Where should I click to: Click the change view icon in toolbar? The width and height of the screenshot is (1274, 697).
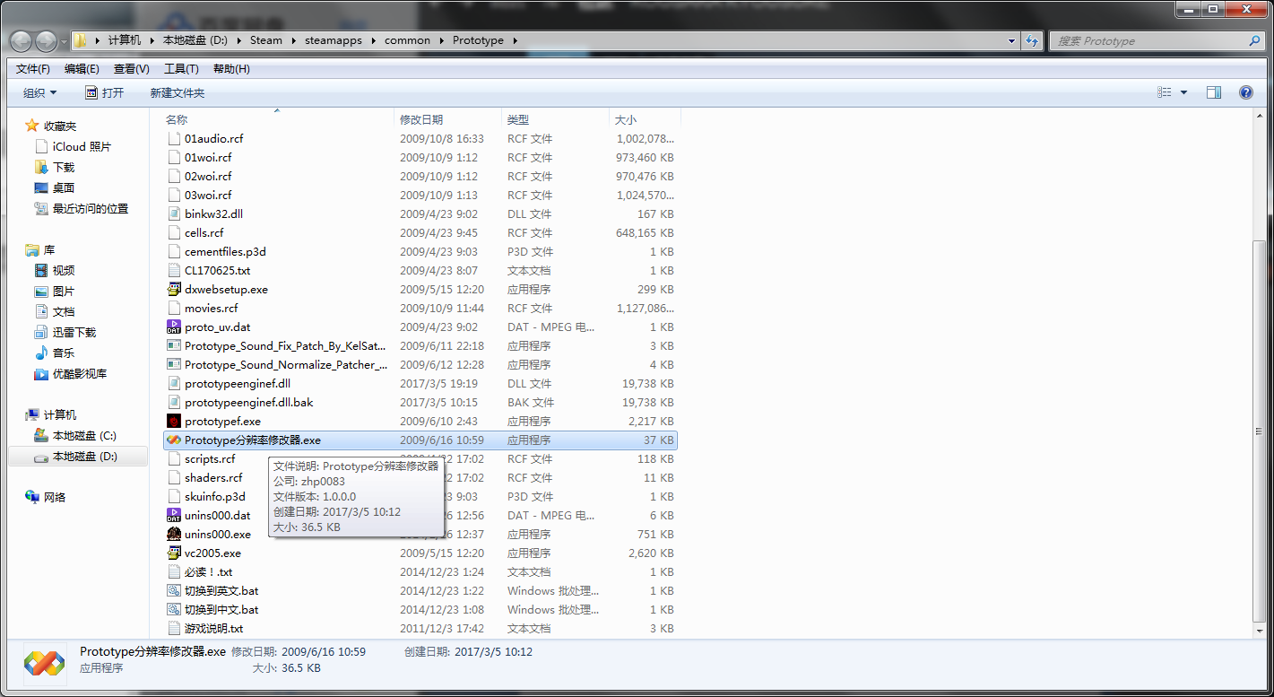pyautogui.click(x=1165, y=92)
